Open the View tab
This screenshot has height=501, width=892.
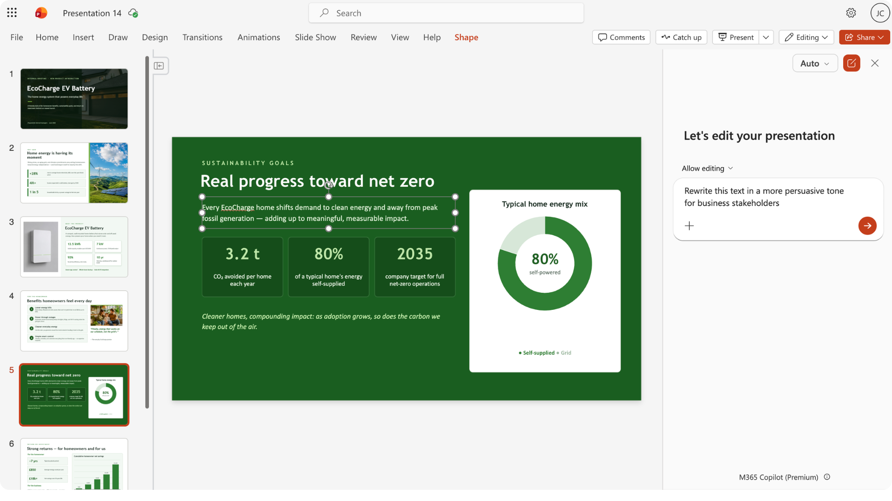400,37
